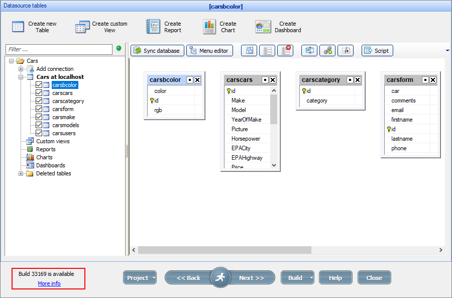
Task: Click the Sync database button
Action: pyautogui.click(x=156, y=50)
